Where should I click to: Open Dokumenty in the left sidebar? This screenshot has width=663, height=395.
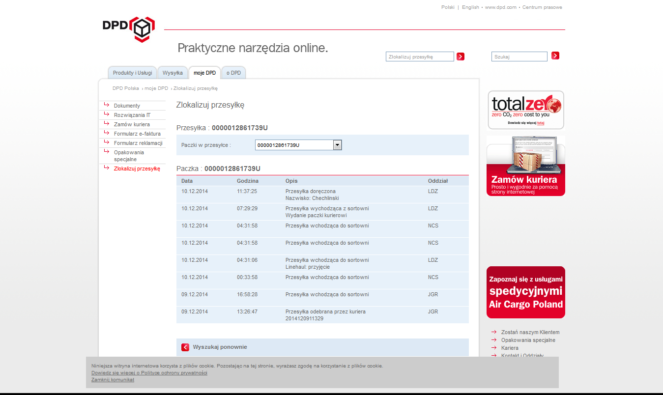point(127,106)
